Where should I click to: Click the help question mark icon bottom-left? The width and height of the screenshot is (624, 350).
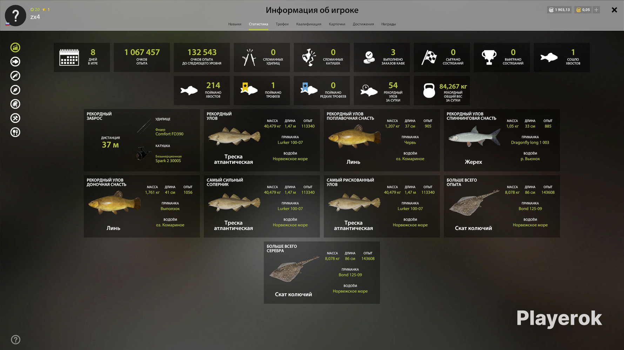(x=15, y=339)
